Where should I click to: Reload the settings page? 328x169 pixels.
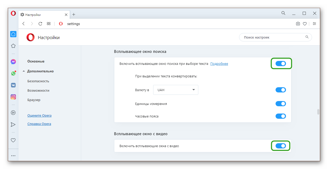[x=40, y=24]
